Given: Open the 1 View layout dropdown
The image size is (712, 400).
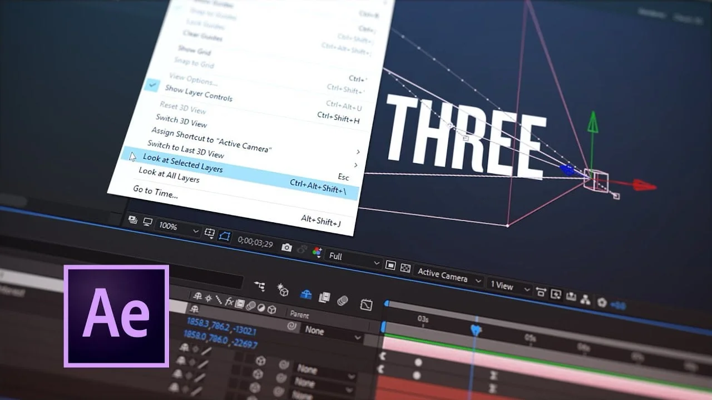Looking at the screenshot, I should [x=509, y=287].
